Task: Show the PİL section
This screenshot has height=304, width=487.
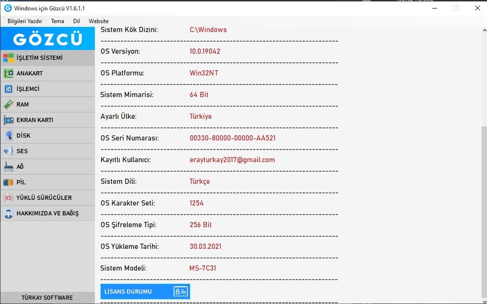Action: pyautogui.click(x=48, y=182)
